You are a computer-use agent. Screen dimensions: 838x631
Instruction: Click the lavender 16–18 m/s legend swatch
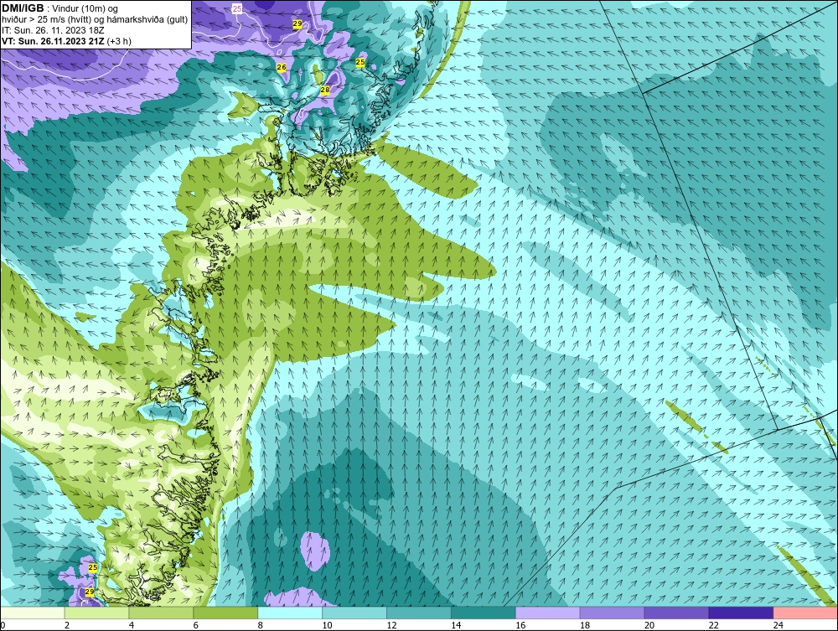coord(548,613)
